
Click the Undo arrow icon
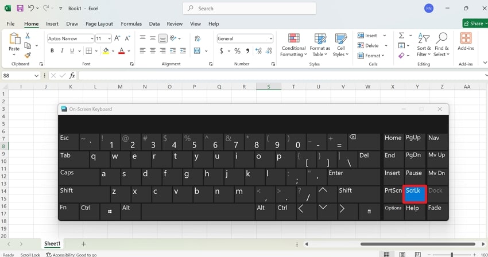tap(31, 8)
